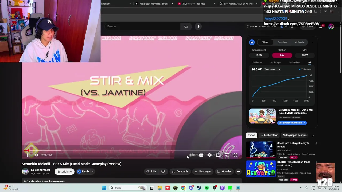The width and height of the screenshot is (342, 192).
Task: Open LJ LephemStar channel avatar
Action: click(x=25, y=171)
